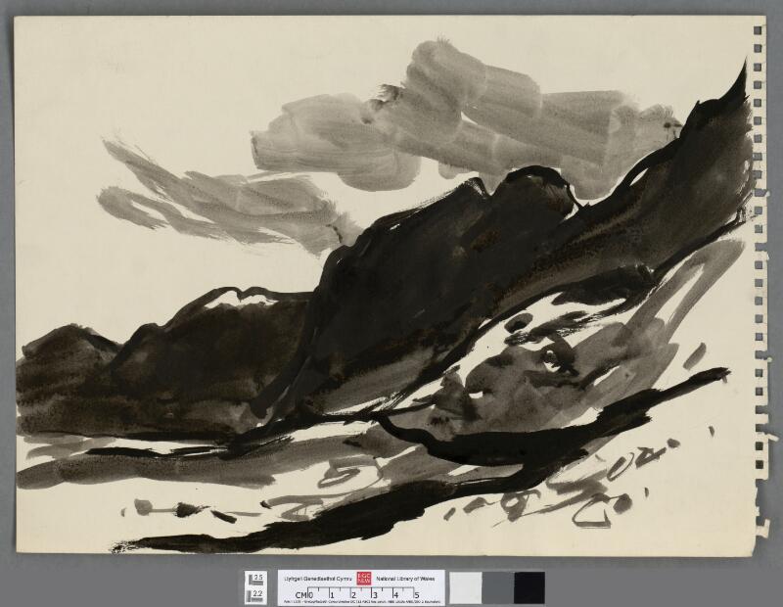Image resolution: width=783 pixels, height=607 pixels.
Task: Click the red LLGC NLW logo
Action: click(x=363, y=579)
